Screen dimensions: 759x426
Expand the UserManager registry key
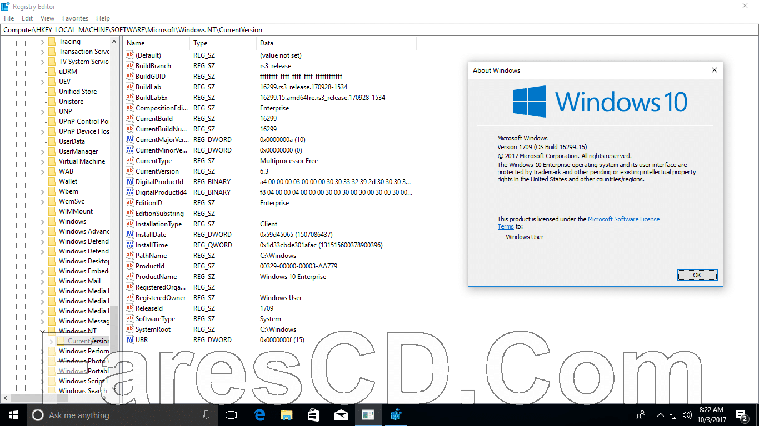click(x=43, y=151)
